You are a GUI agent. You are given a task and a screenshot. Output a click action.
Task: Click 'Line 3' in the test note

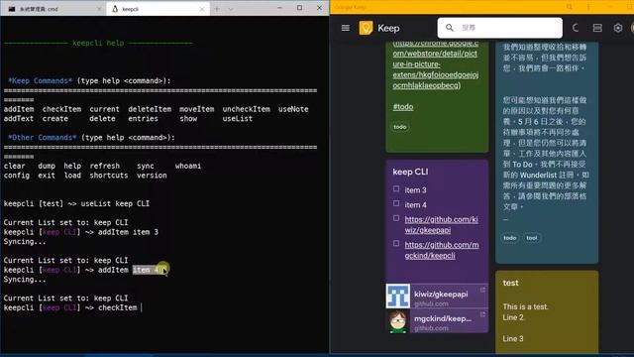coord(513,338)
